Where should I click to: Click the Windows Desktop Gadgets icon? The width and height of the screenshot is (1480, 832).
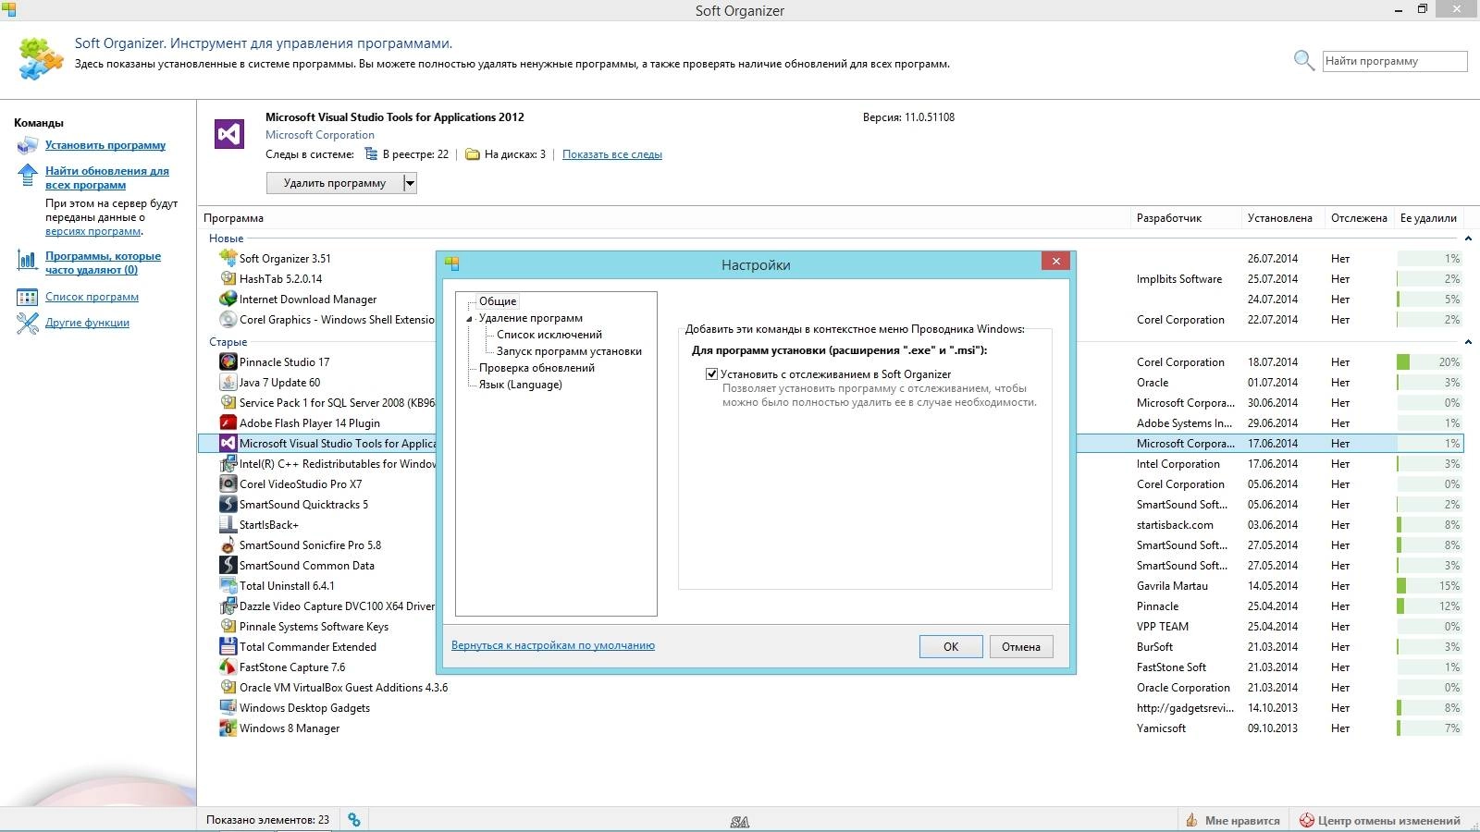(228, 707)
